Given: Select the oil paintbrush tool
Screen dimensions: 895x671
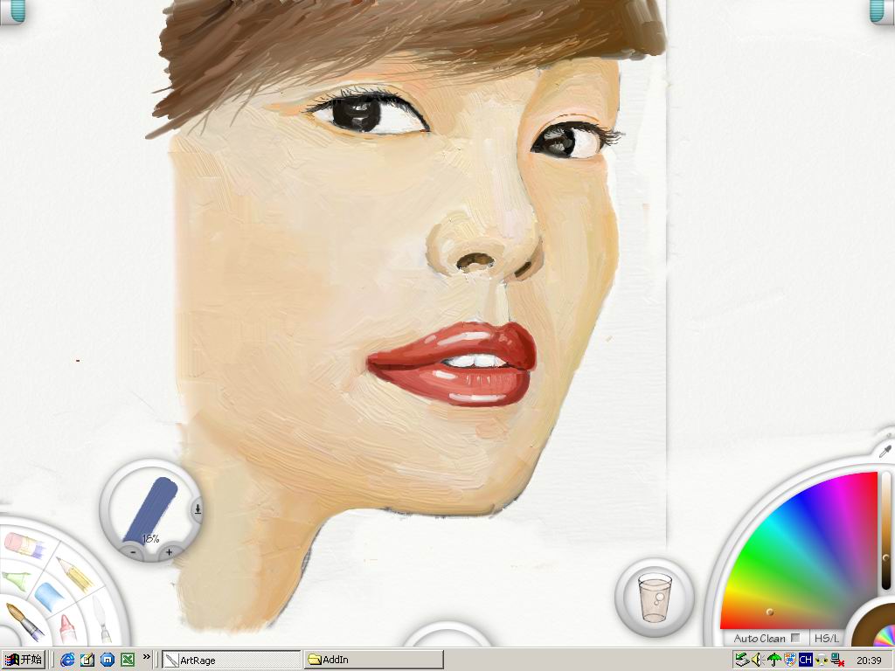Looking at the screenshot, I should 24,622.
